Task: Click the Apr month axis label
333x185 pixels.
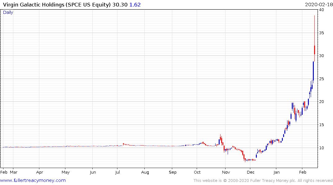Action: (x=40, y=172)
